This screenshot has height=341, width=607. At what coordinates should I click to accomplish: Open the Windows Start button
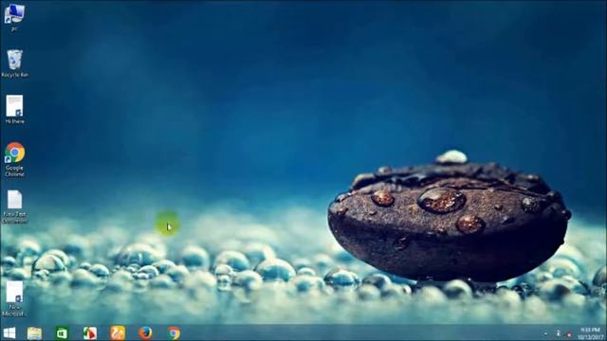point(9,332)
